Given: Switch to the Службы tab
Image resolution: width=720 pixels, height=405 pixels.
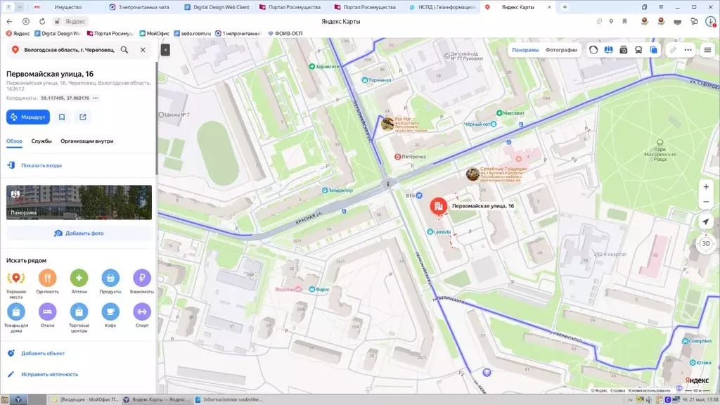Looking at the screenshot, I should 41,141.
